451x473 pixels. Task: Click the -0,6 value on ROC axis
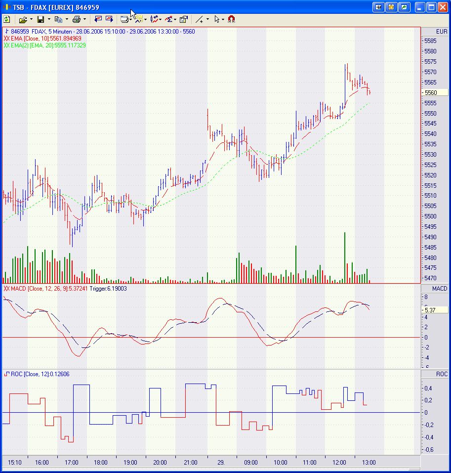[429, 450]
